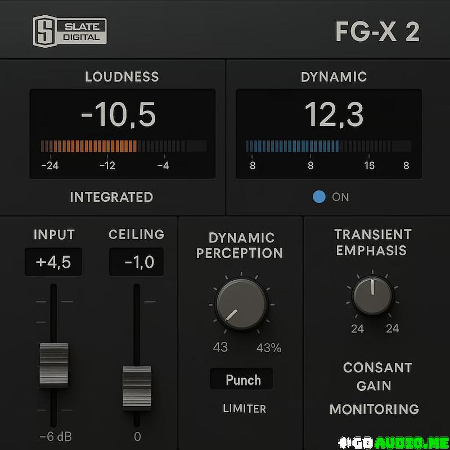This screenshot has width=450, height=450.
Task: Click the Loudness readout -10,5
Action: pyautogui.click(x=118, y=115)
